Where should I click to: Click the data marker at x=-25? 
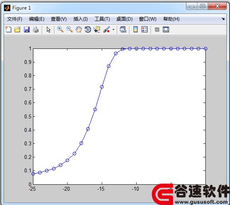(x=33, y=174)
